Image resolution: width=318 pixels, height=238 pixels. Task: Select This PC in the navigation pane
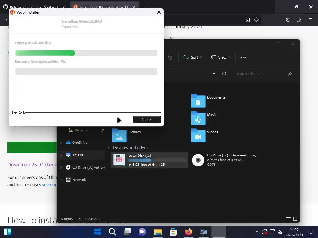pyautogui.click(x=78, y=155)
